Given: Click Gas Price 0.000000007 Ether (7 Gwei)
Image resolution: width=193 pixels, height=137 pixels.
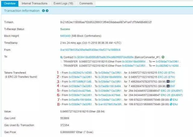Looking at the screenshot, I should tap(77, 132).
